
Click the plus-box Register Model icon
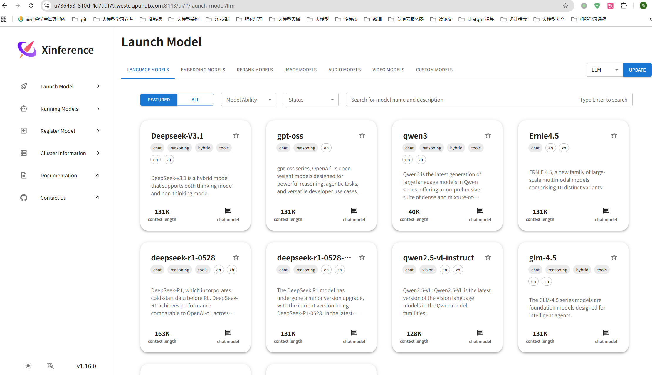(24, 131)
